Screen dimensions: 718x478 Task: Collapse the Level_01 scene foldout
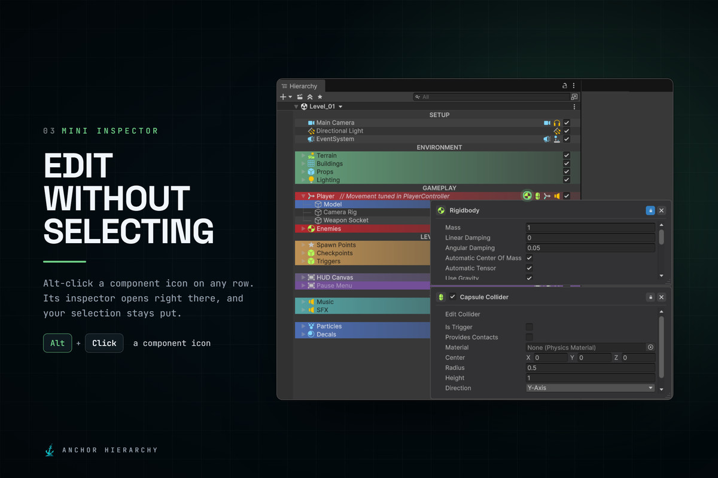[x=296, y=106]
